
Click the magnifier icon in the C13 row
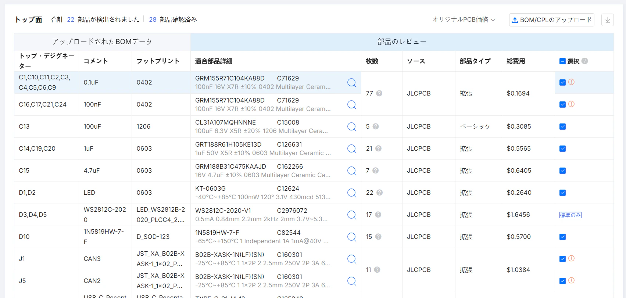[352, 127]
